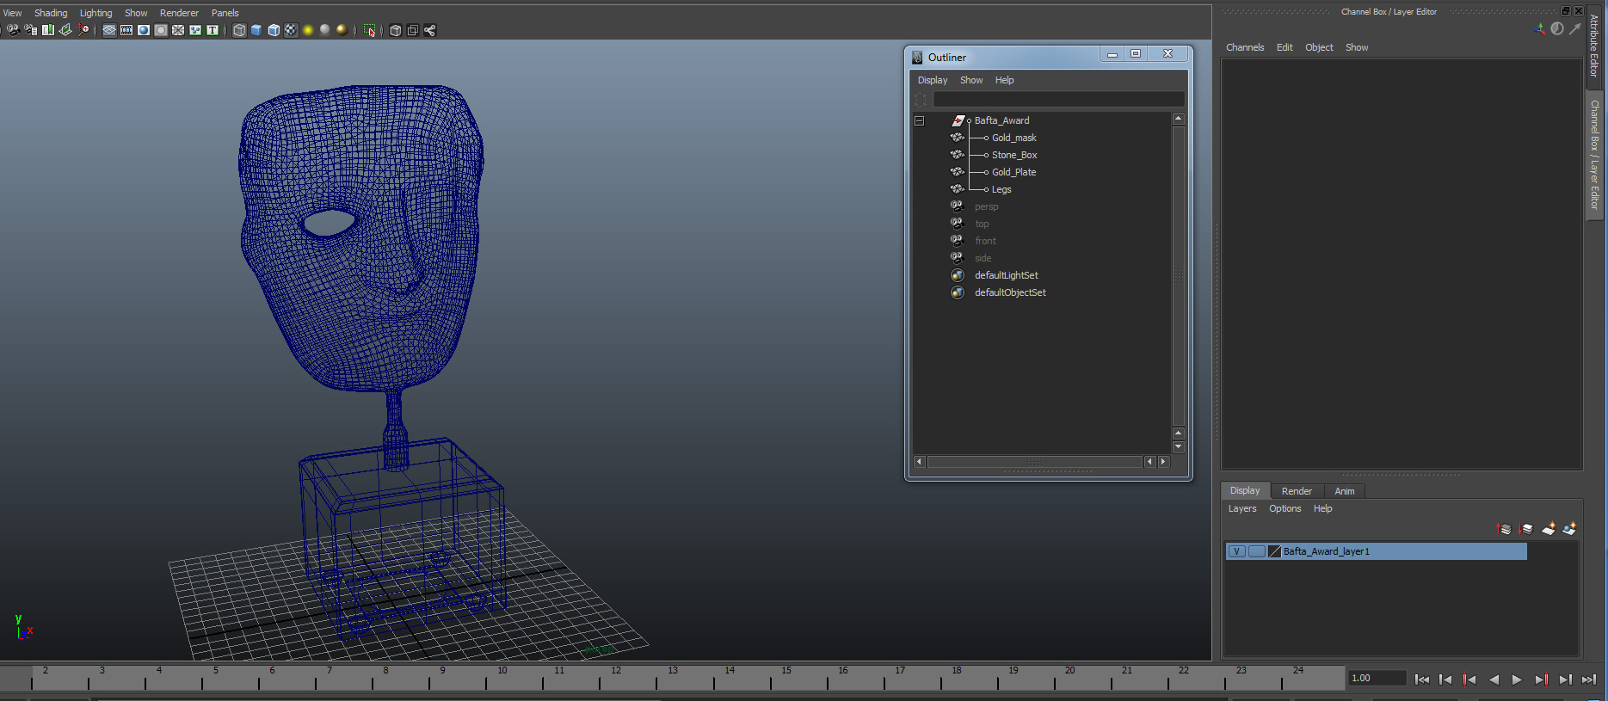The width and height of the screenshot is (1608, 701).
Task: Create a new empty layer icon
Action: point(1548,529)
